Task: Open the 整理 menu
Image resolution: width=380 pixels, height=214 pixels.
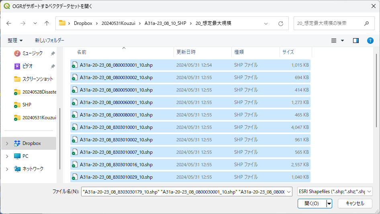Action: click(x=15, y=41)
